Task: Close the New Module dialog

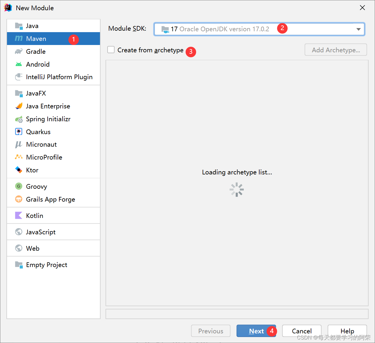Action: 362,8
